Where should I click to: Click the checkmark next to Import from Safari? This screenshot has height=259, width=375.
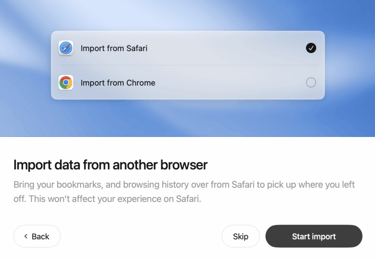click(311, 48)
